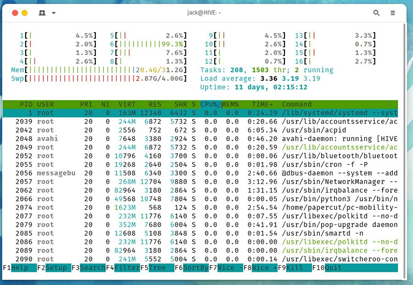Toggle F5 Tree view
This screenshot has width=413, height=285.
pyautogui.click(x=157, y=268)
